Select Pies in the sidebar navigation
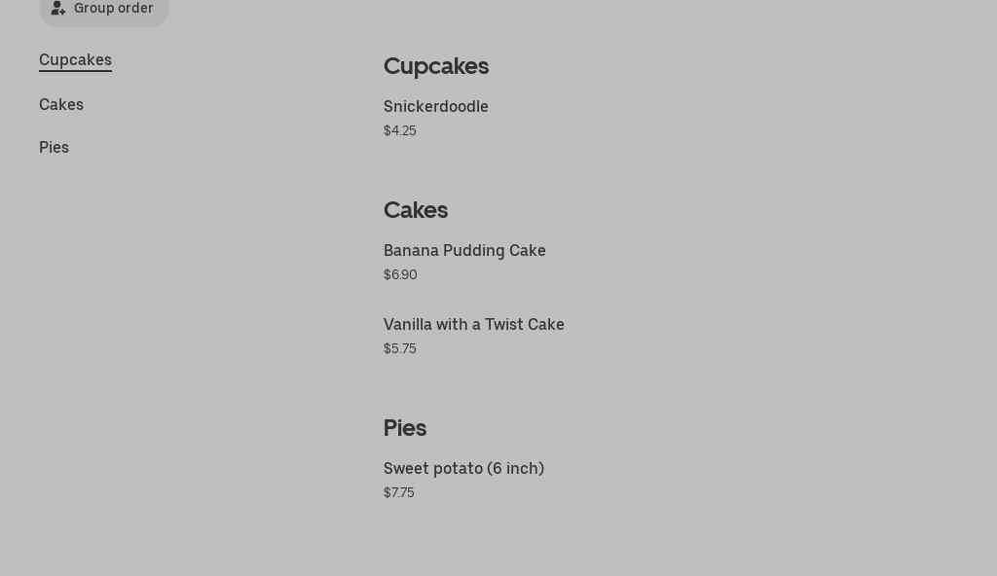This screenshot has width=997, height=576. pos(54,147)
